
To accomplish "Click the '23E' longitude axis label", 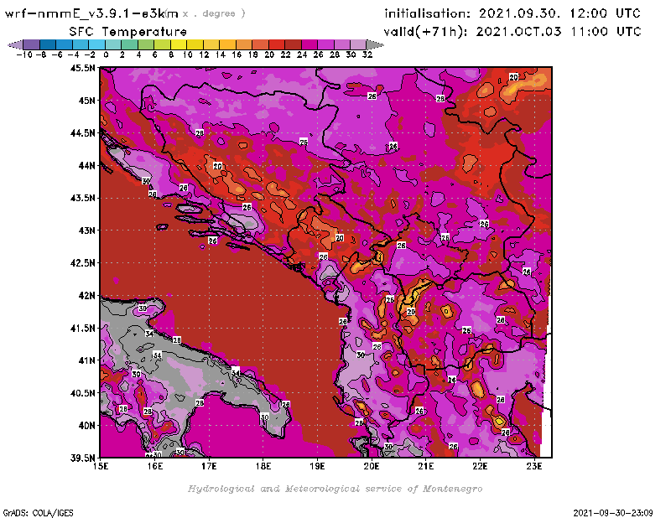I will pyautogui.click(x=534, y=466).
